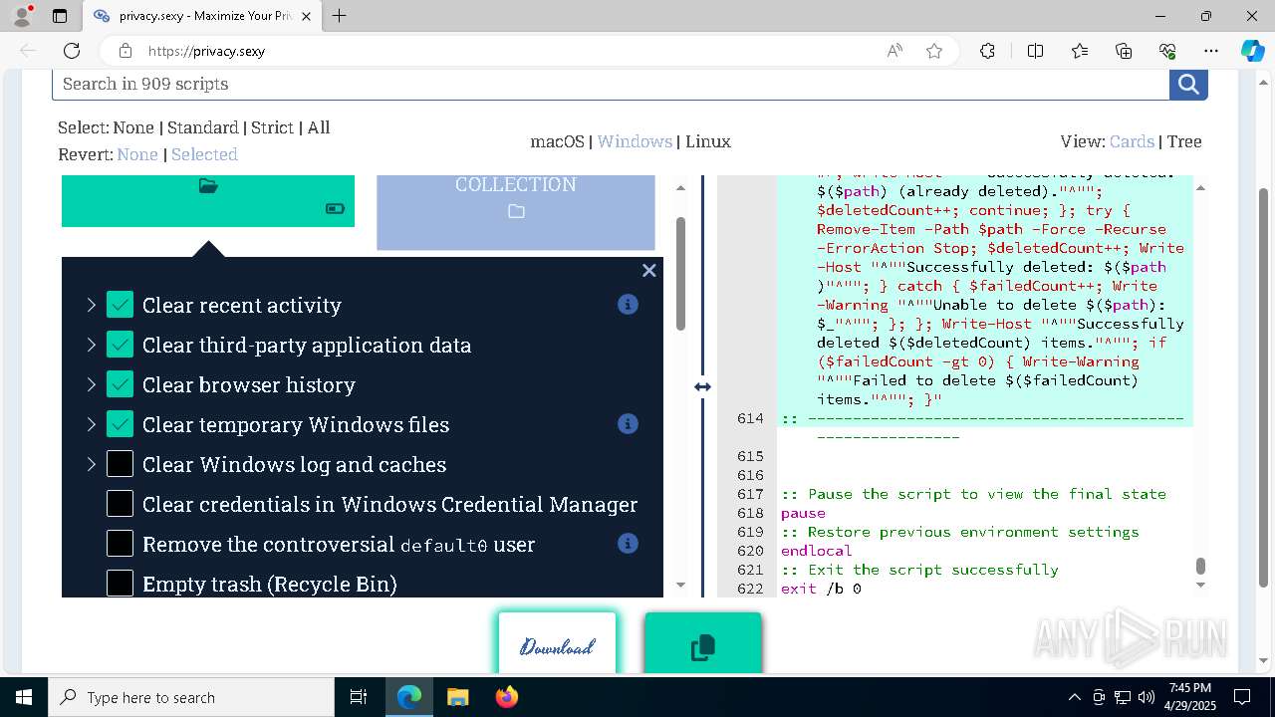Uncheck Clear recent activity
Viewport: 1275px width, 717px height.
click(x=120, y=305)
